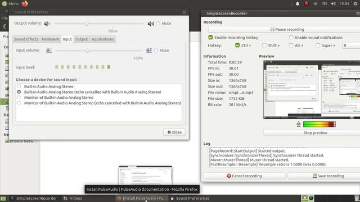Open the trash icon in bottom panel
The width and height of the screenshot is (360, 202).
(x=357, y=198)
